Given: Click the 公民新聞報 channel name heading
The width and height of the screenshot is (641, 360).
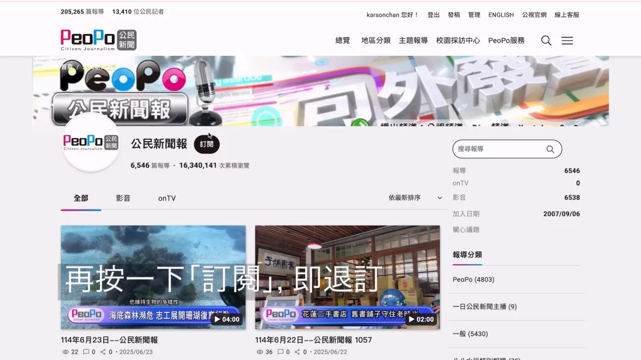Looking at the screenshot, I should point(159,144).
